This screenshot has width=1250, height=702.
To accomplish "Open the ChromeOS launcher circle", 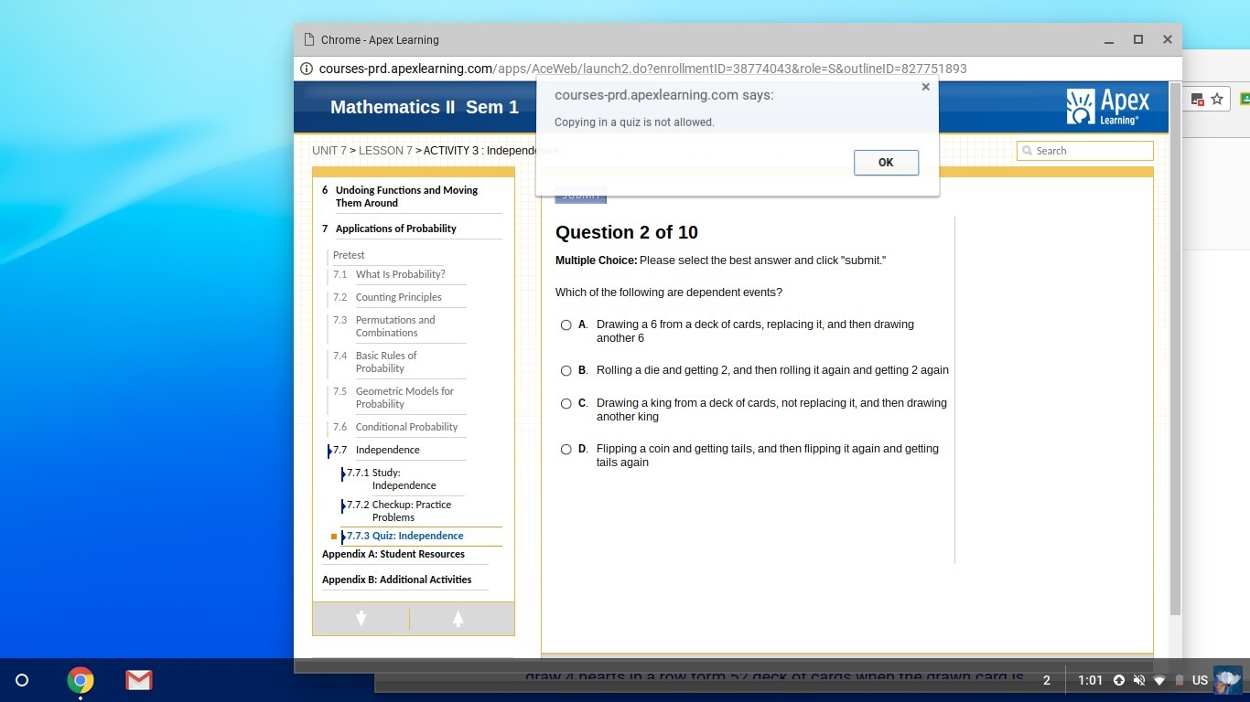I will coord(22,680).
